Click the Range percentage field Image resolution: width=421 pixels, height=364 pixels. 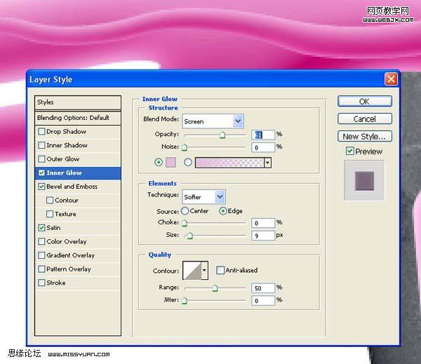click(x=263, y=288)
